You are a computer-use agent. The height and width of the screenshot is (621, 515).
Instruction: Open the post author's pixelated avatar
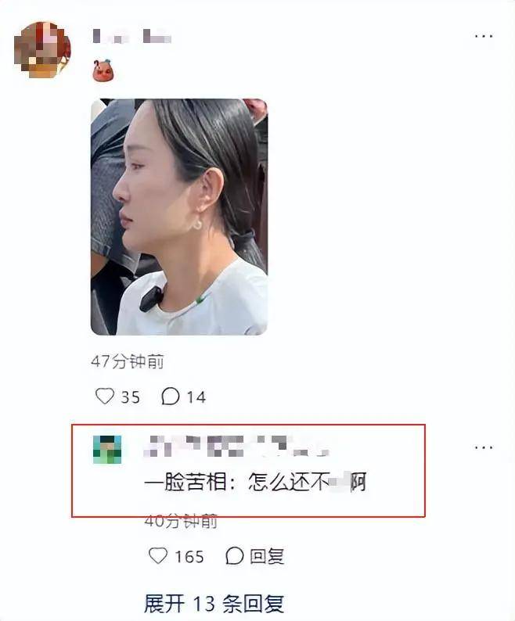(x=42, y=50)
